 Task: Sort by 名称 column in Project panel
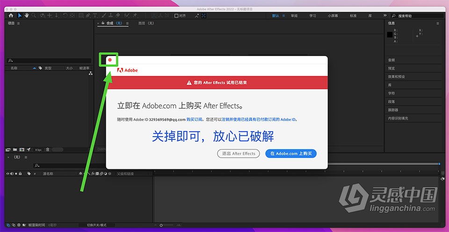[14, 68]
